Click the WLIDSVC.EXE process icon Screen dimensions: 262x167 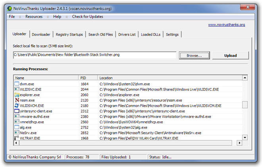[17, 89]
